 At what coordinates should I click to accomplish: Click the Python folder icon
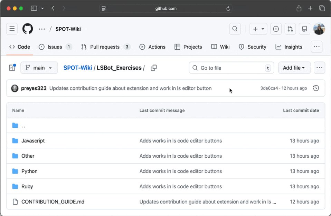coord(15,171)
